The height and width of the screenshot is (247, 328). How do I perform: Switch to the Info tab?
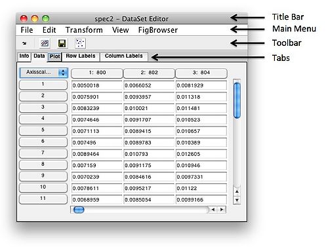point(24,56)
